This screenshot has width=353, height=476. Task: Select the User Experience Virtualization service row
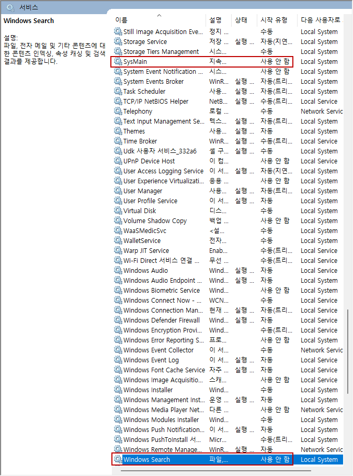pyautogui.click(x=229, y=181)
